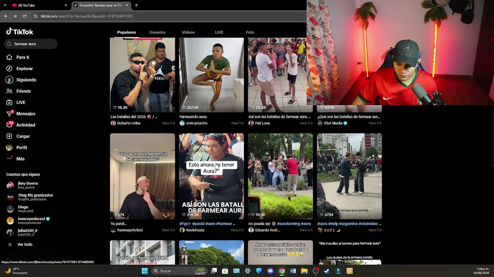
Task: Reload the TikTok page
Action: (24, 16)
